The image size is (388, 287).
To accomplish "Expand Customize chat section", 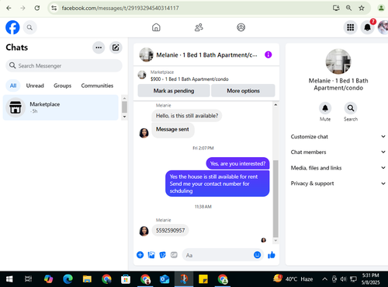I will click(x=338, y=137).
